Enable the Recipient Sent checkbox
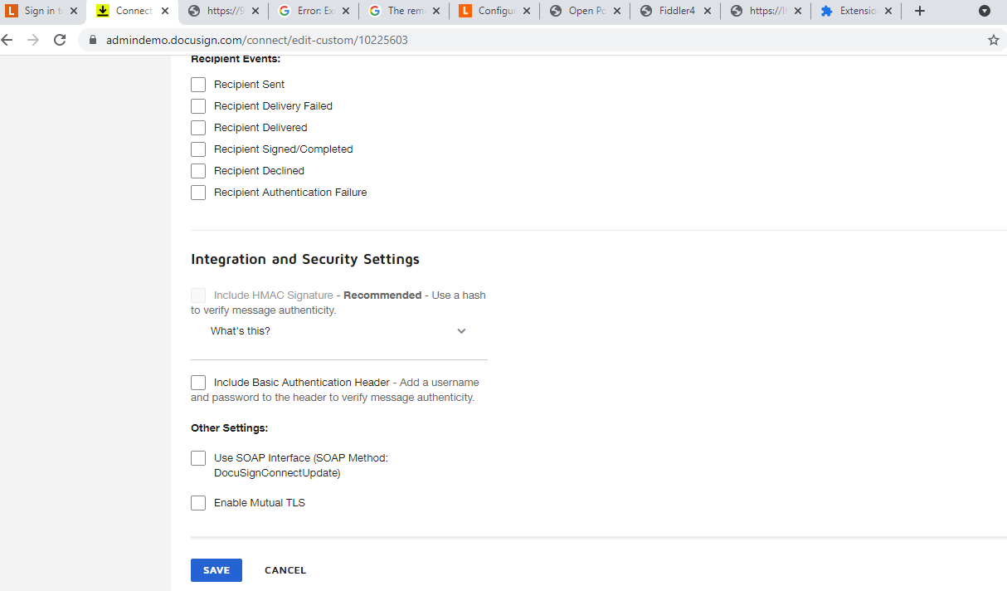The width and height of the screenshot is (1007, 591). click(198, 85)
